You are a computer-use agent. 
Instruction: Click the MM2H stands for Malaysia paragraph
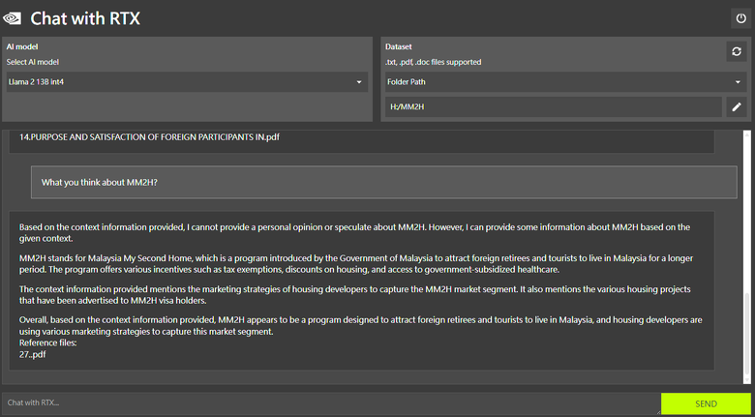click(356, 264)
